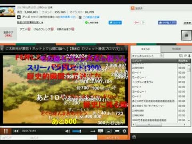Image resolution: width=192 pixels, height=144 pixels.
Task: Click the orange comment submit button
Action: [112, 138]
